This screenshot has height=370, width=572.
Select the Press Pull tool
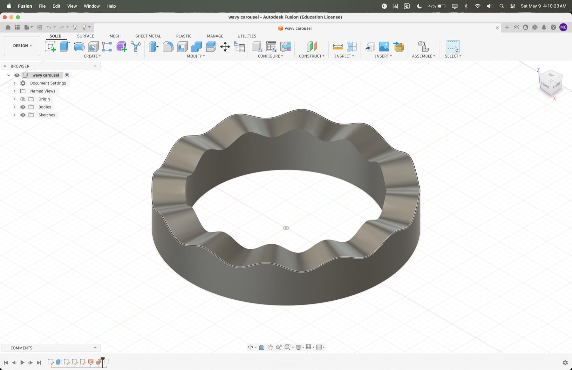coord(154,47)
